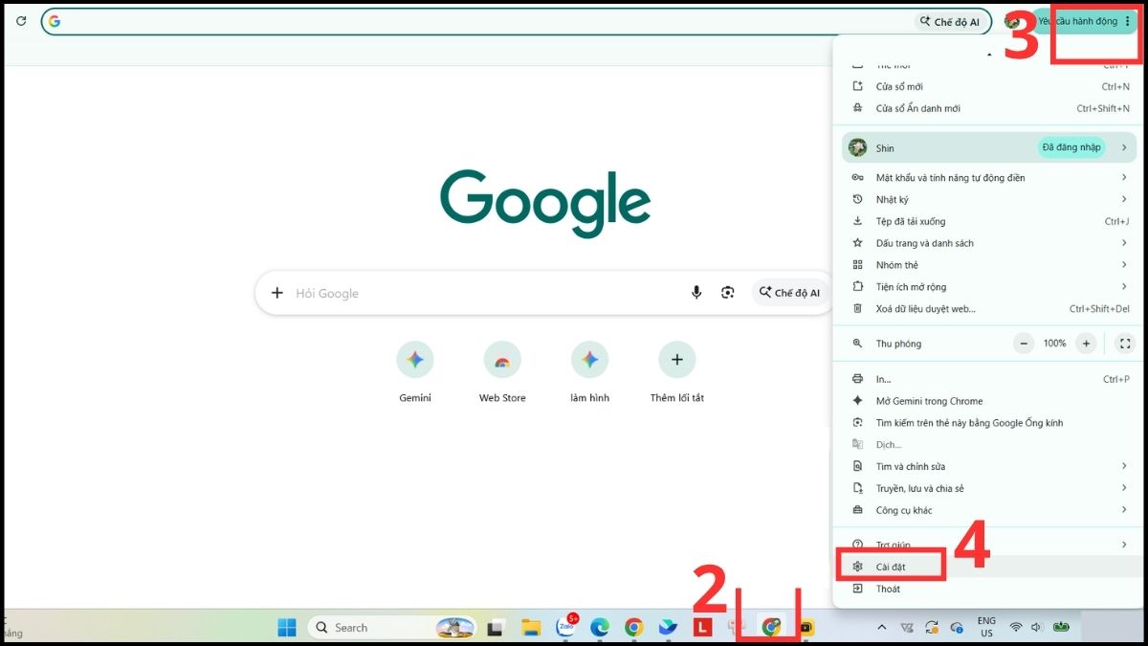Select Thoát to quit Chrome
Image resolution: width=1148 pixels, height=646 pixels.
(989, 589)
